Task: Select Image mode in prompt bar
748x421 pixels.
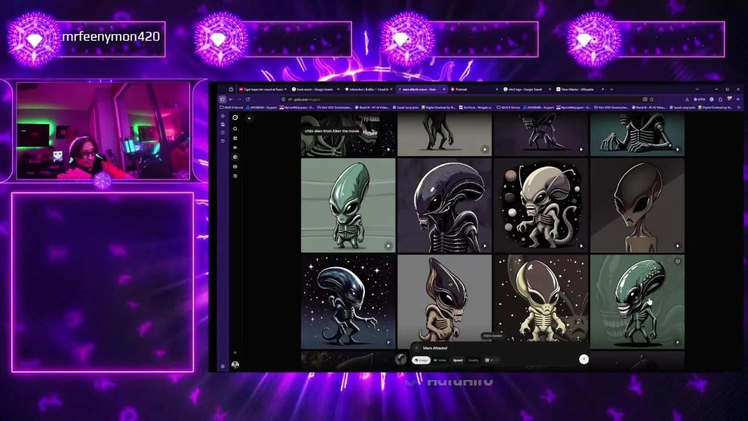Action: (x=421, y=360)
